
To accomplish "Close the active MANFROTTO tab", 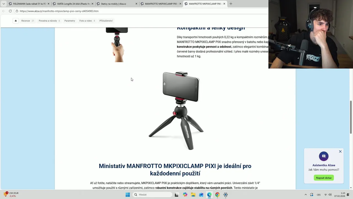I will click(224, 4).
